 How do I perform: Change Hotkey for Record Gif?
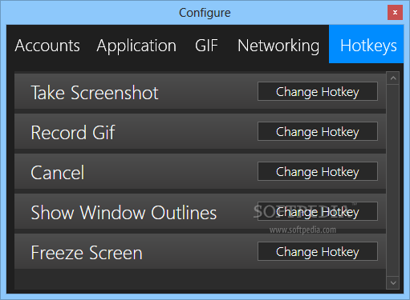pos(318,131)
